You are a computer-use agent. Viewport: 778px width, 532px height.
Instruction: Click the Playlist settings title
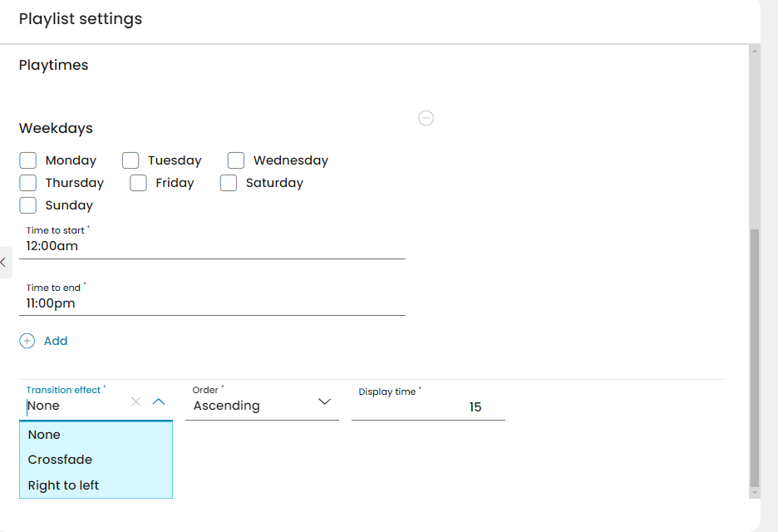pyautogui.click(x=81, y=19)
